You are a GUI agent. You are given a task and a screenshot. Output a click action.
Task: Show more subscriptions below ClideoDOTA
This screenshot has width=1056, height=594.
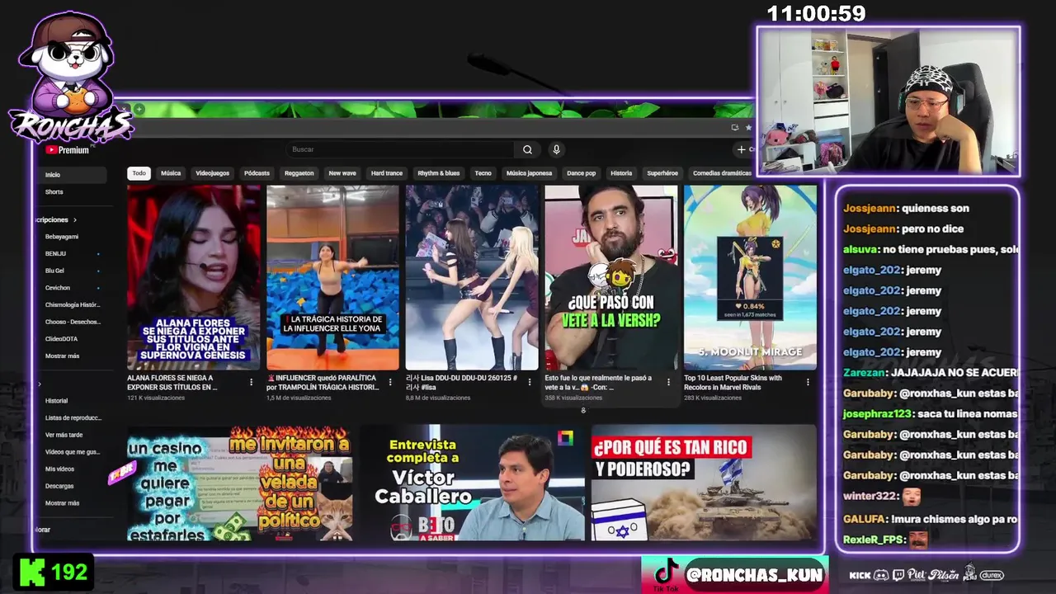point(62,356)
